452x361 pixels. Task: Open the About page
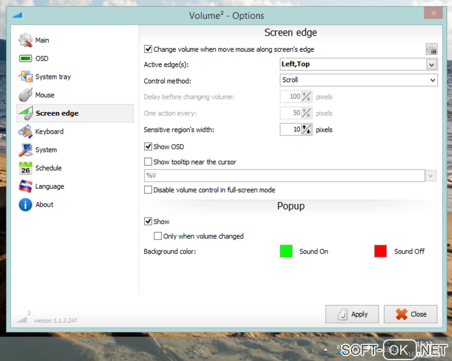44,204
